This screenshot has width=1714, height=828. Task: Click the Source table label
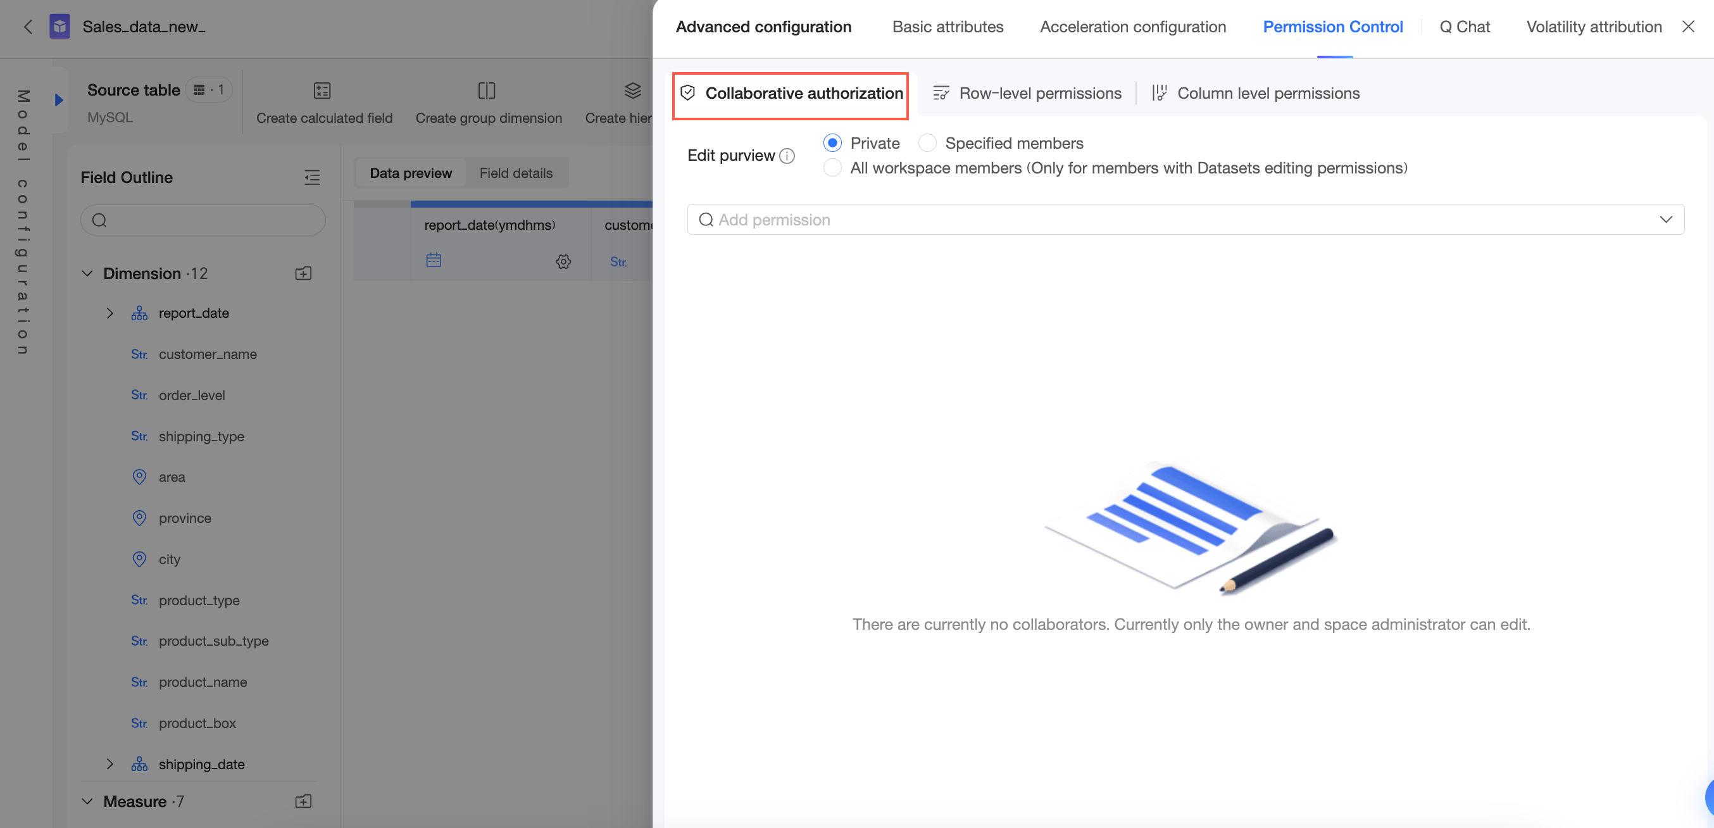tap(133, 90)
